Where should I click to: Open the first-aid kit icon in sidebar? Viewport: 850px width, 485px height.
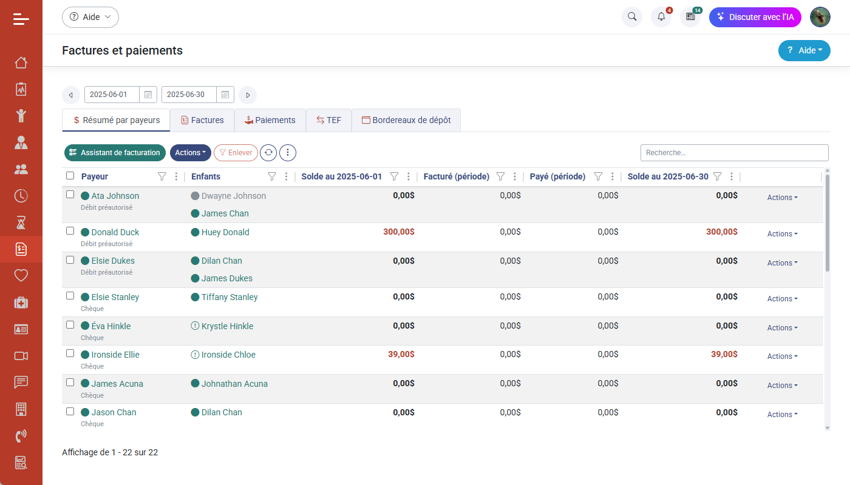tap(21, 303)
